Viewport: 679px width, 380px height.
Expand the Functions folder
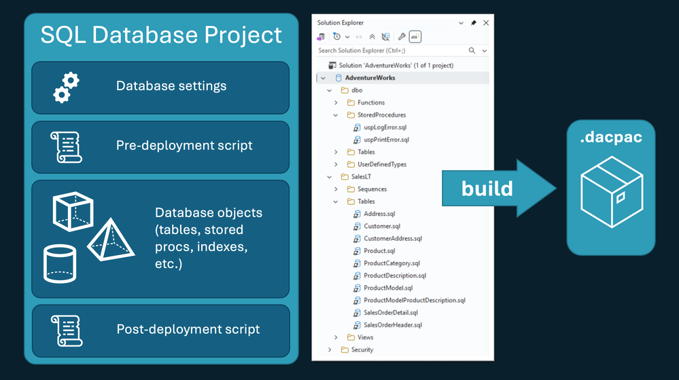(x=336, y=102)
